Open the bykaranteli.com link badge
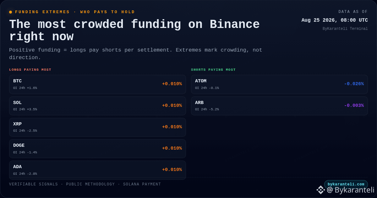 (x=346, y=184)
